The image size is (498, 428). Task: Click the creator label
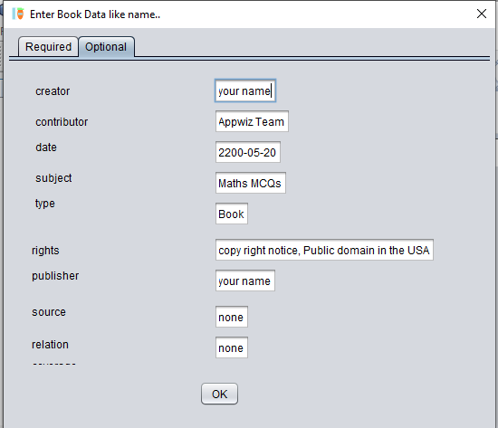tap(53, 91)
